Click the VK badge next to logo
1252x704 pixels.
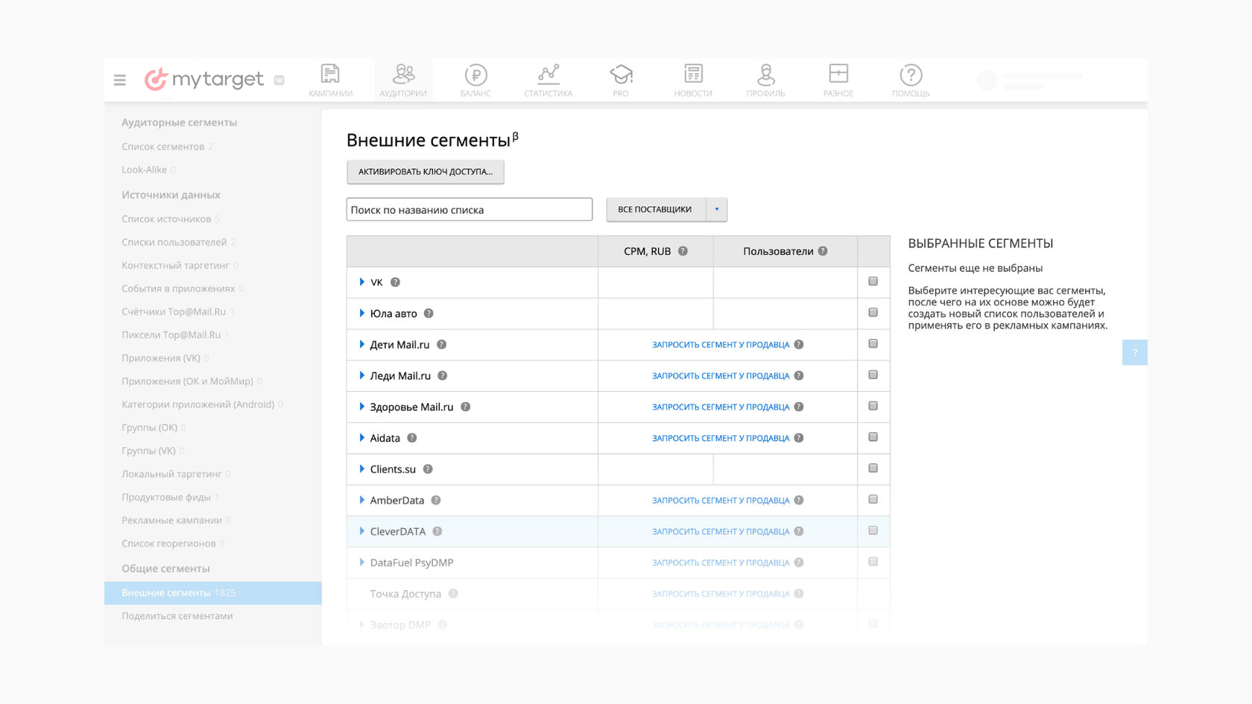click(279, 80)
